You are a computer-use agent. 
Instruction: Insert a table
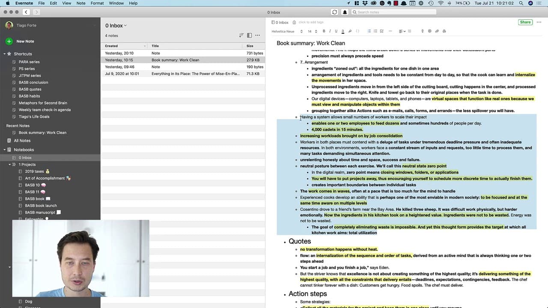410,31
